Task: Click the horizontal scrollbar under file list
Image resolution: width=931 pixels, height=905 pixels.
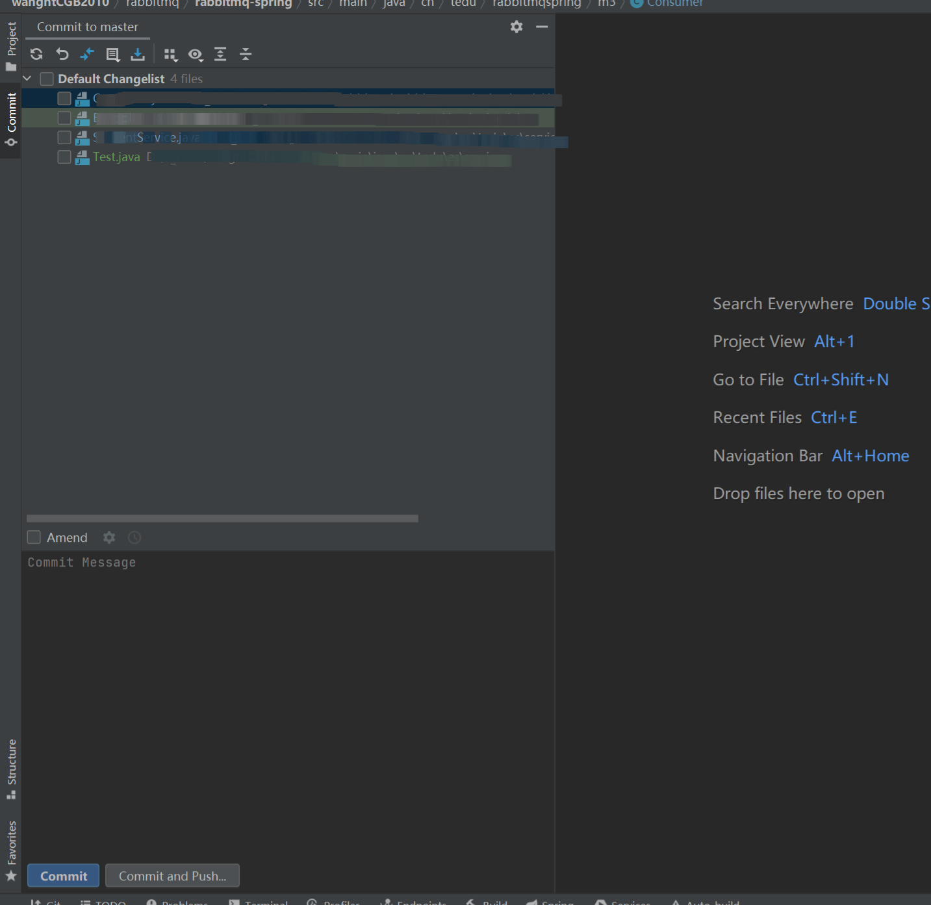Action: [222, 518]
